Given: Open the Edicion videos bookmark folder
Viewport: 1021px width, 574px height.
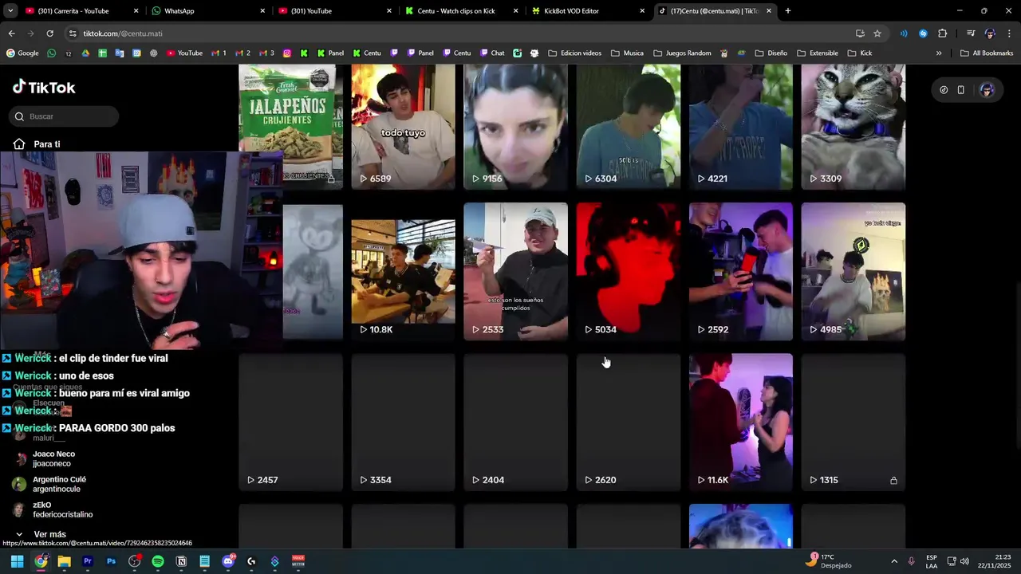Looking at the screenshot, I should (575, 53).
